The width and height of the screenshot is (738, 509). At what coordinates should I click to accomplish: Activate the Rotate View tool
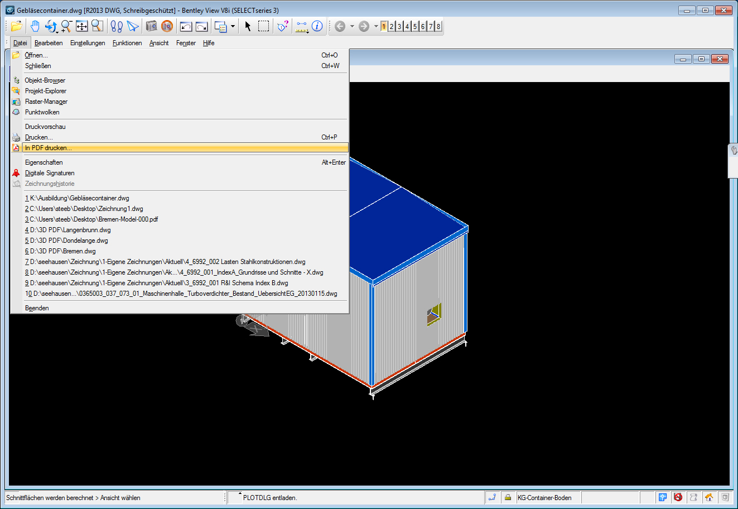pyautogui.click(x=50, y=26)
